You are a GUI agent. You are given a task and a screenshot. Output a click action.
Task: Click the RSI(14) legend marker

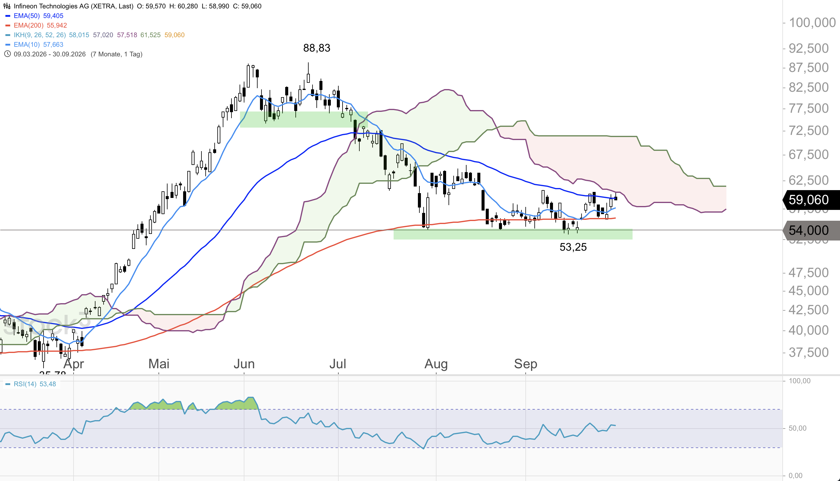pos(8,384)
